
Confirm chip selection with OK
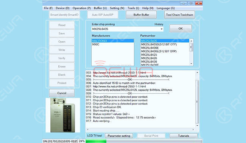tap(181, 29)
